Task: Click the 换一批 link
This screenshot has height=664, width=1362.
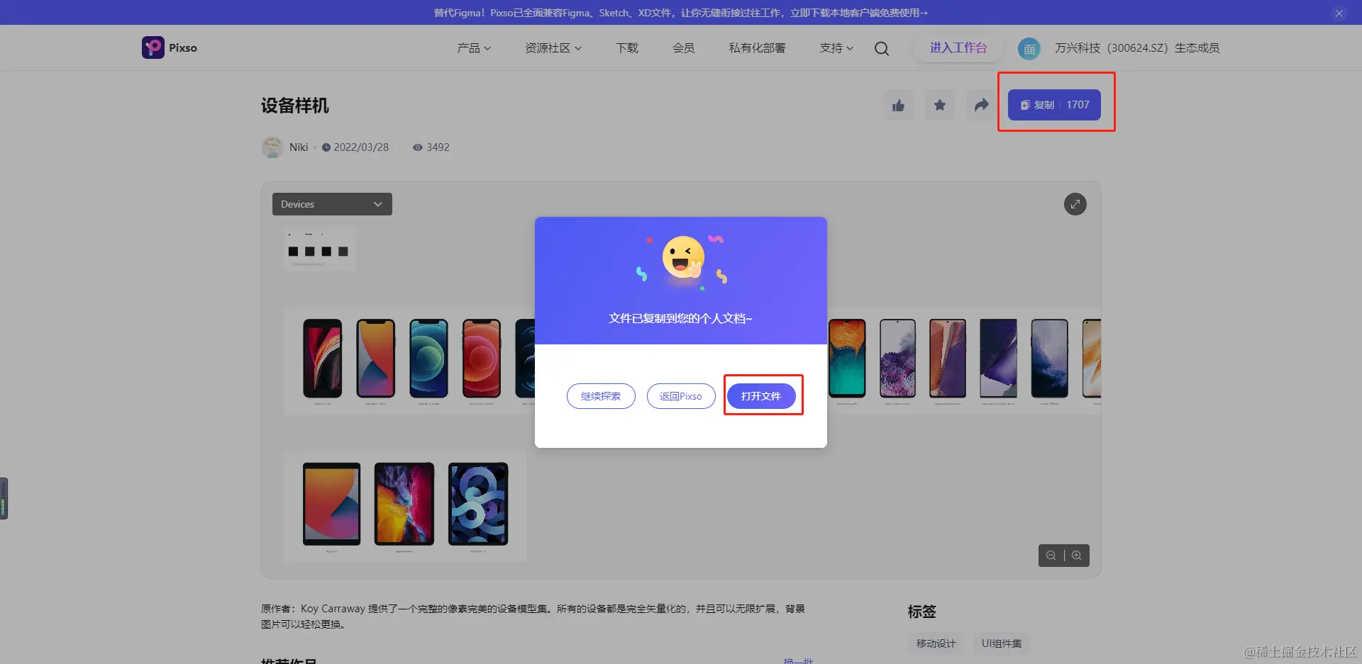Action: [798, 660]
